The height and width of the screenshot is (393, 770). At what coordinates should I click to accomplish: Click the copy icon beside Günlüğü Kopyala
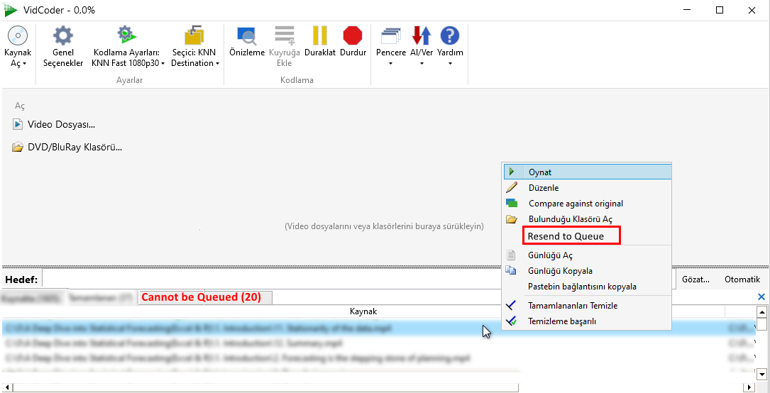tap(512, 270)
